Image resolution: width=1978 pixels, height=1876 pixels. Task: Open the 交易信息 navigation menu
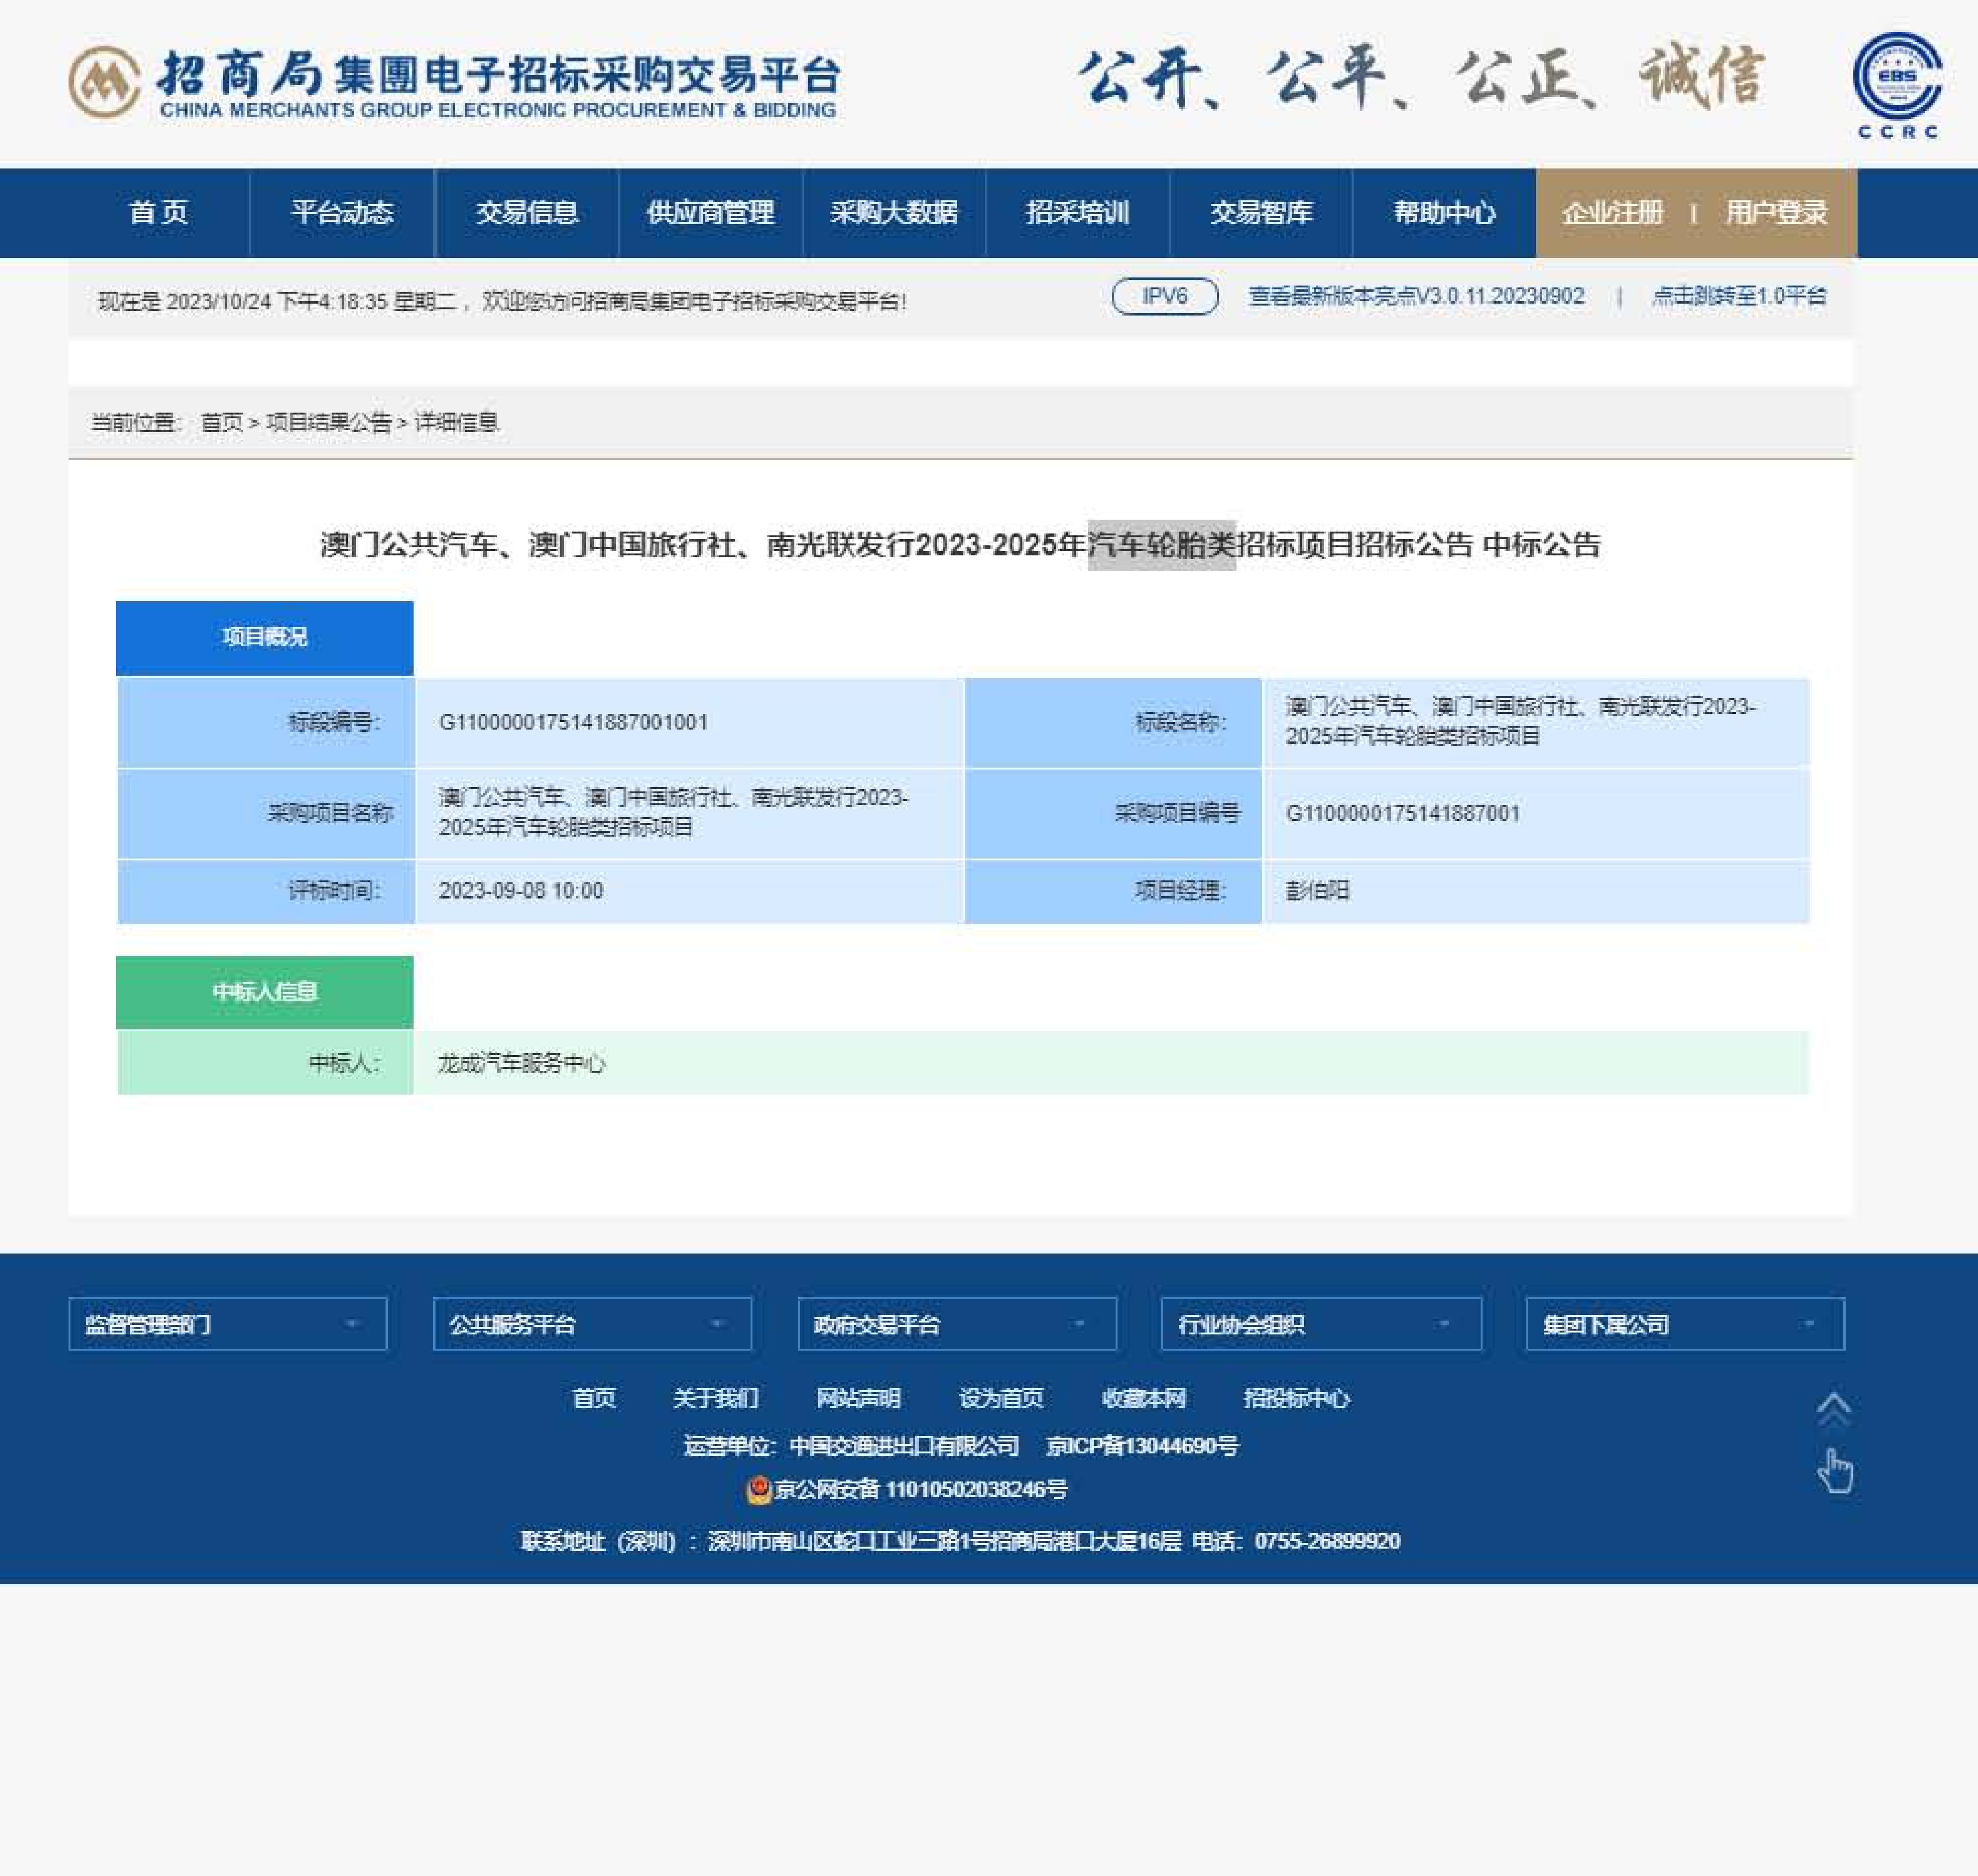point(527,213)
